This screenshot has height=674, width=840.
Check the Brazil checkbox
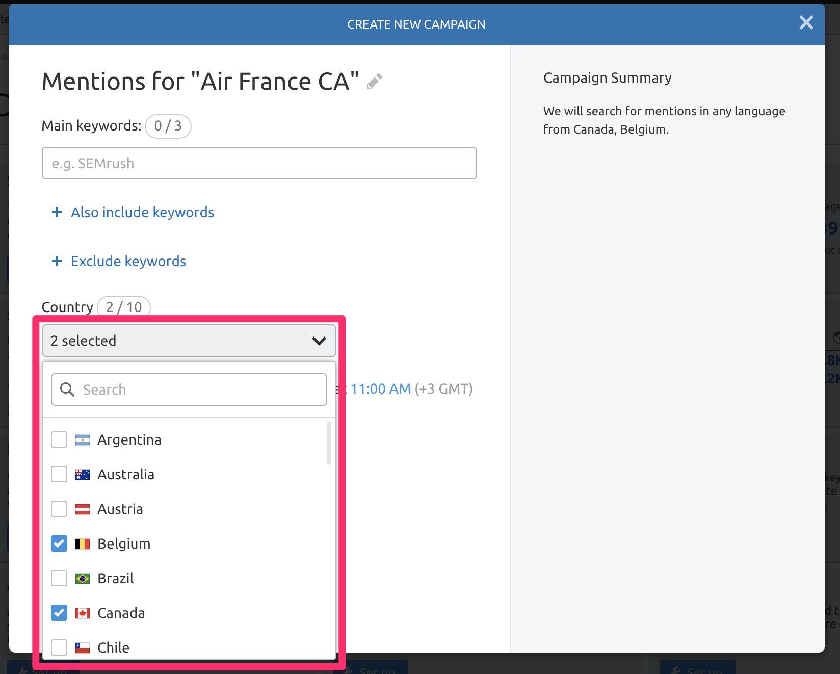[59, 578]
